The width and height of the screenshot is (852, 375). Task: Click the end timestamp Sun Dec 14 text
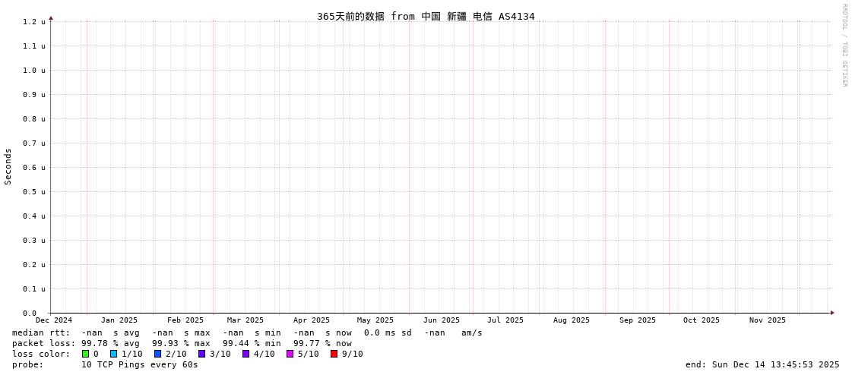pyautogui.click(x=762, y=364)
